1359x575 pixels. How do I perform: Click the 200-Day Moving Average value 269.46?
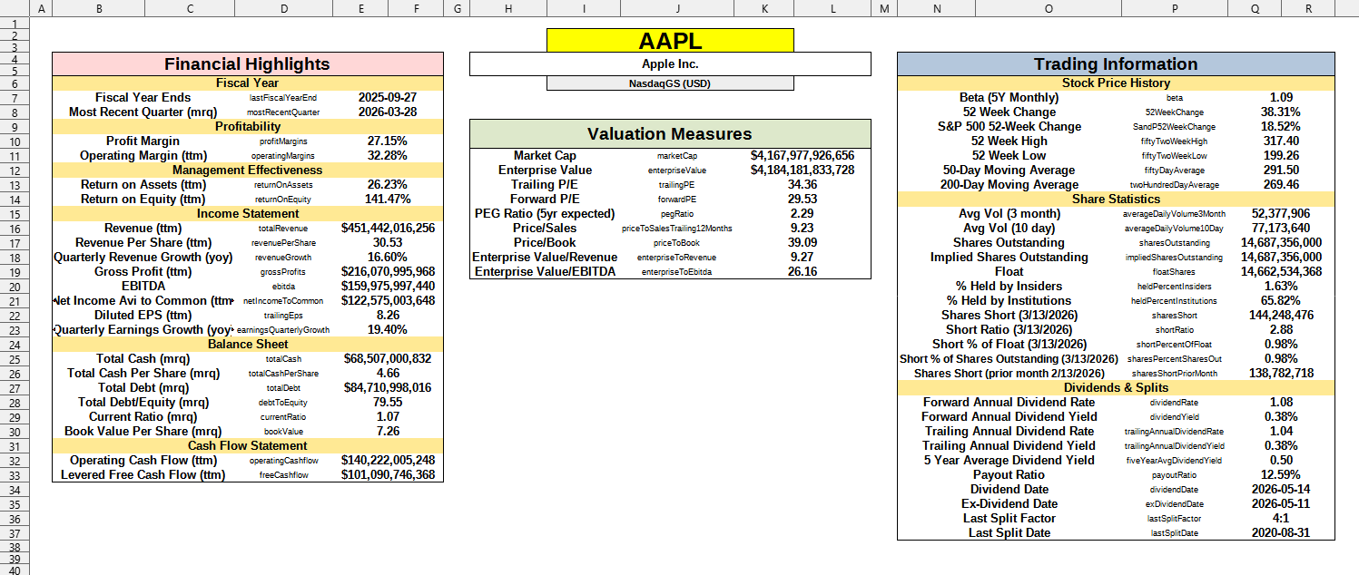1281,184
